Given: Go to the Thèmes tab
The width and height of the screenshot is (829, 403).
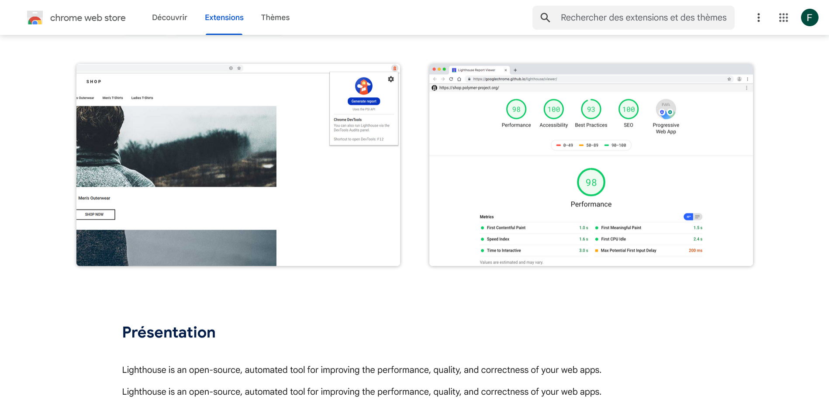Looking at the screenshot, I should (275, 17).
